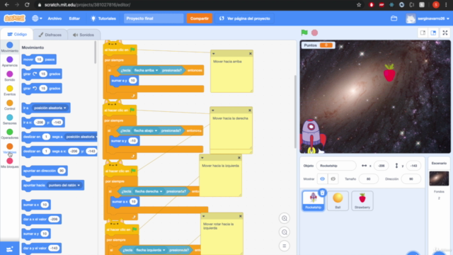
Task: Collapse the 'Mover hacia la izquierda' comment
Action: tap(202, 157)
